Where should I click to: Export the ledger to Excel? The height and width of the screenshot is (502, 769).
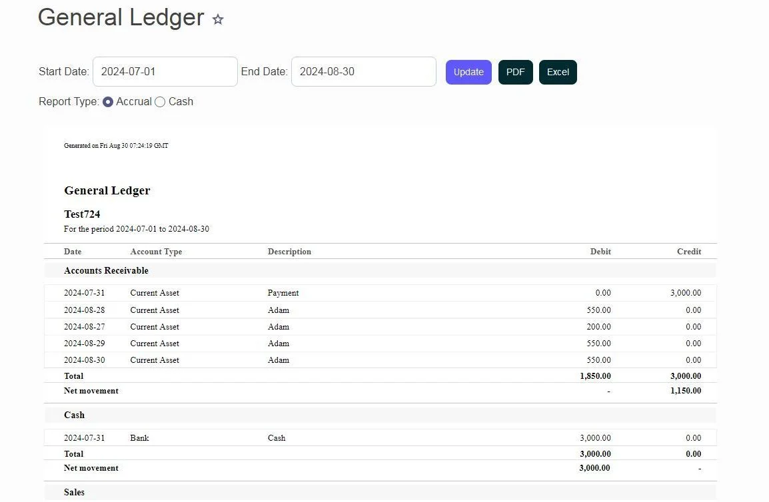tap(558, 72)
